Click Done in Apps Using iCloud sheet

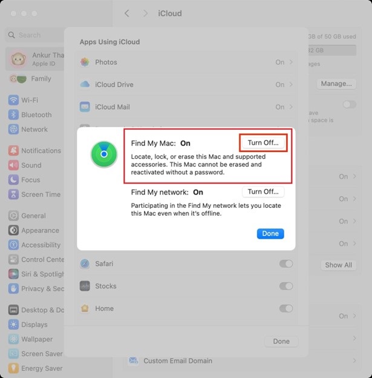[x=281, y=341]
